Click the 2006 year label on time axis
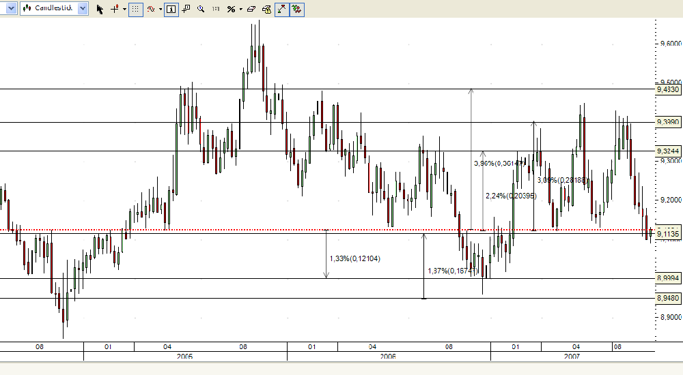683x375 pixels. point(388,357)
